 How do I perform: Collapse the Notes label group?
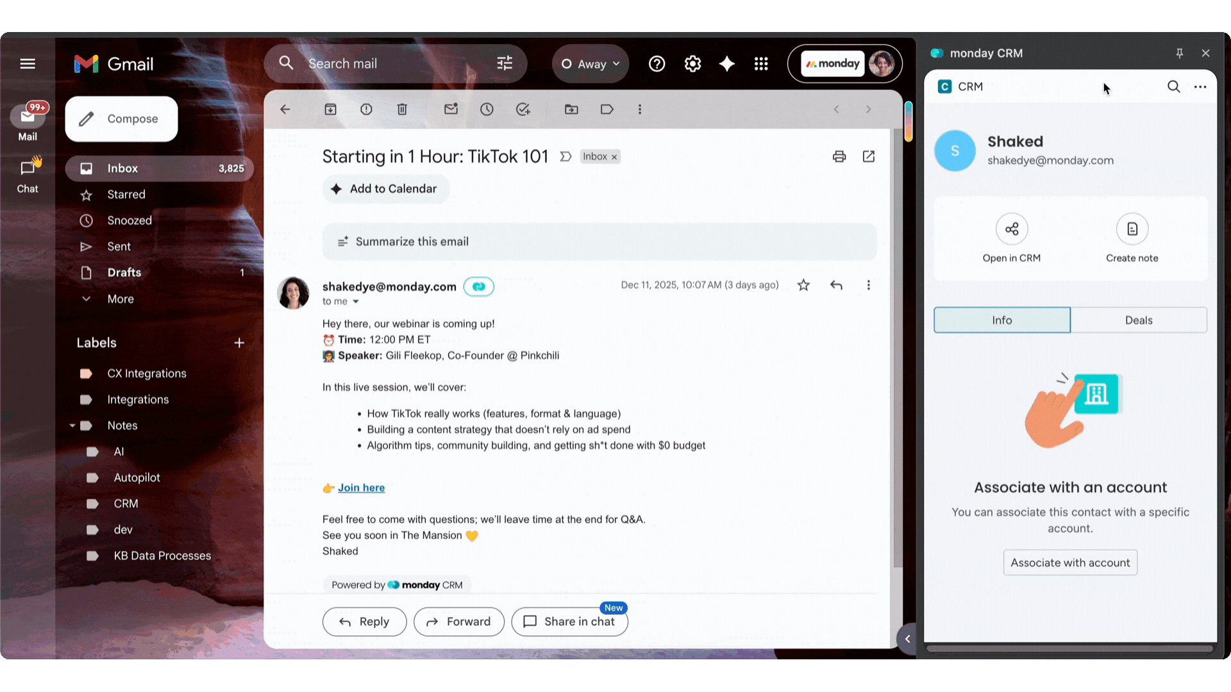coord(72,425)
